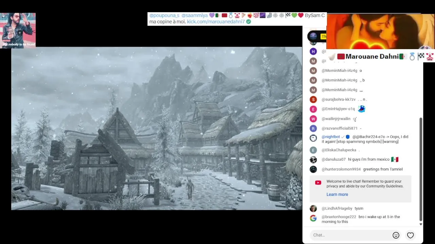Click the pinned message channel avatar
Screen dimensions: 435x244
tap(313, 36)
